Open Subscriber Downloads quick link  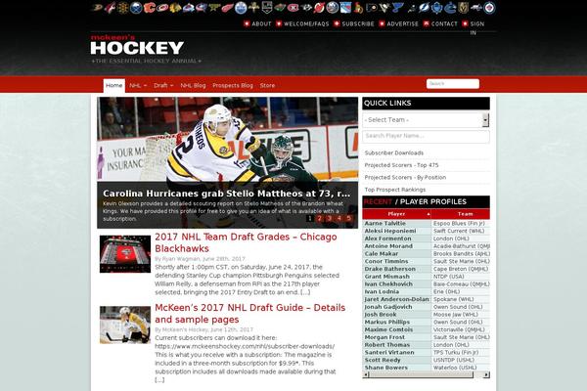point(394,152)
